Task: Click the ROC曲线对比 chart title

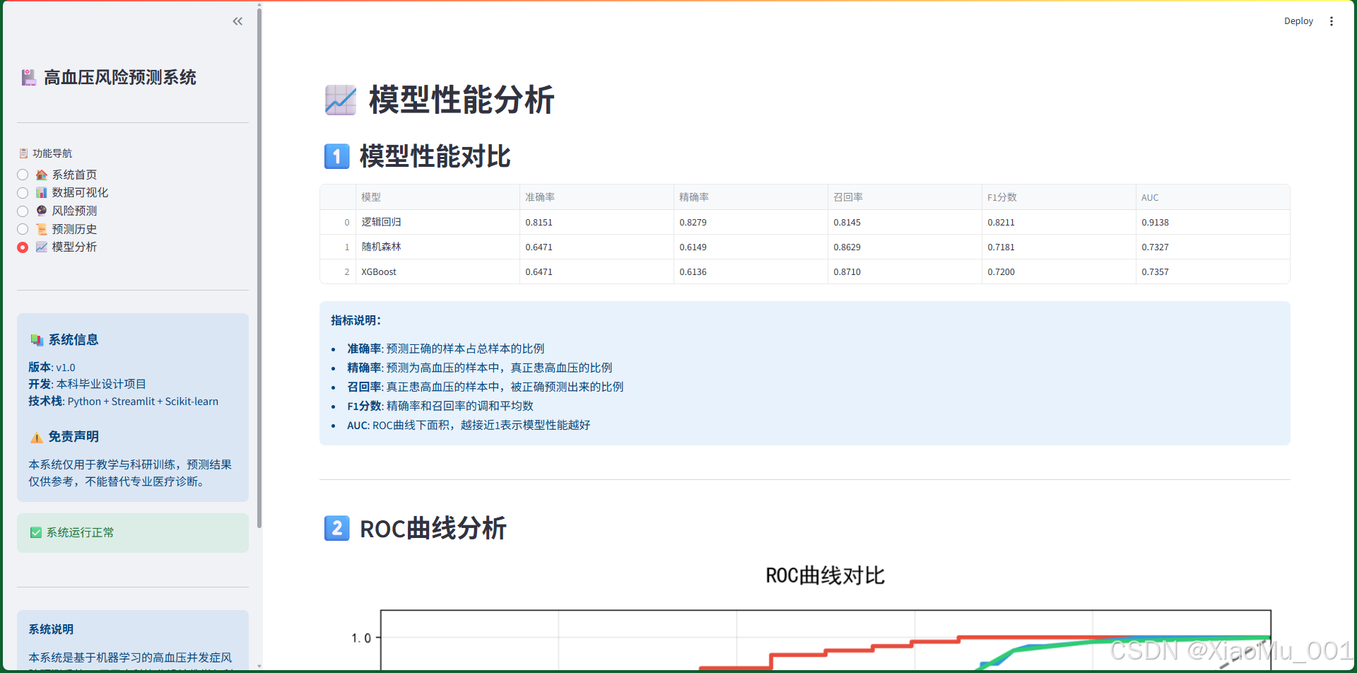Action: 825,575
